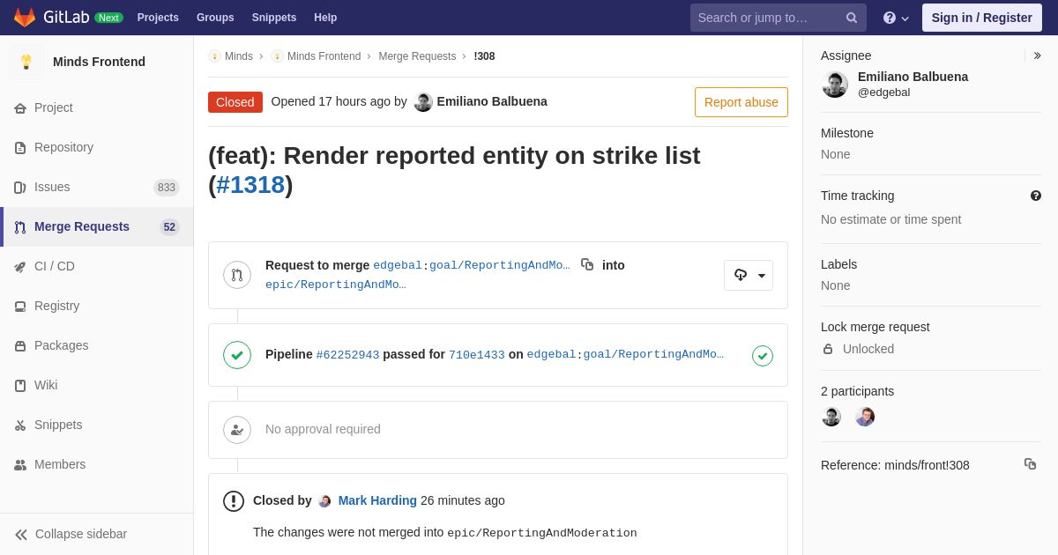Click the lock icon beside Unlocked
1058x555 pixels.
click(828, 349)
